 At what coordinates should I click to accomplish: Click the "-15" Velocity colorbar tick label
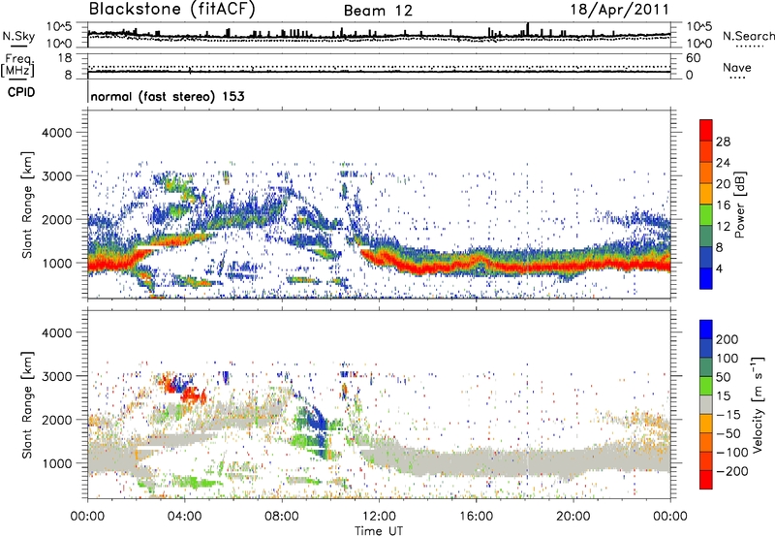tap(728, 414)
